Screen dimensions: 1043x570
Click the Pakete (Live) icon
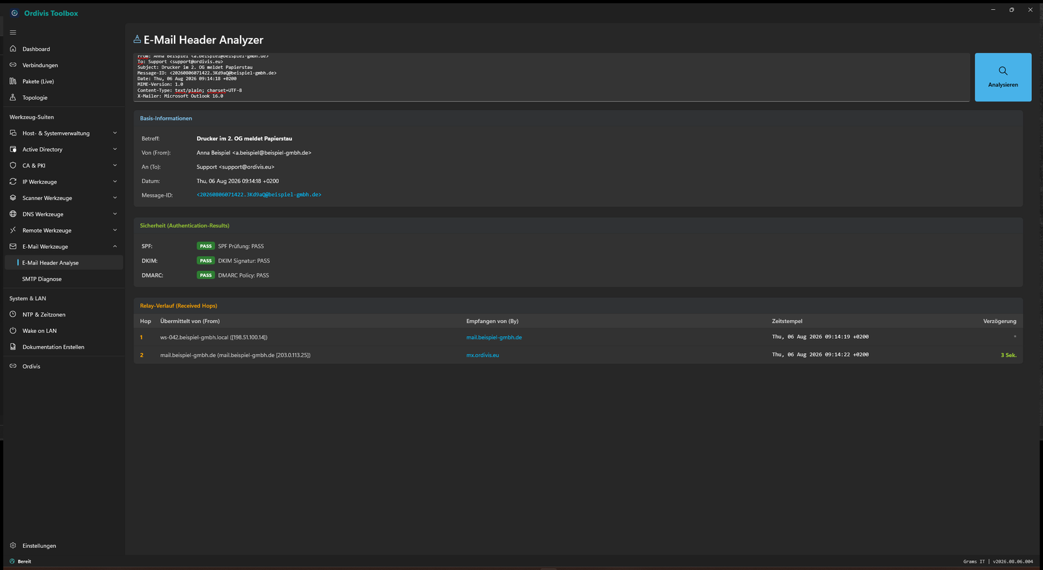13,81
